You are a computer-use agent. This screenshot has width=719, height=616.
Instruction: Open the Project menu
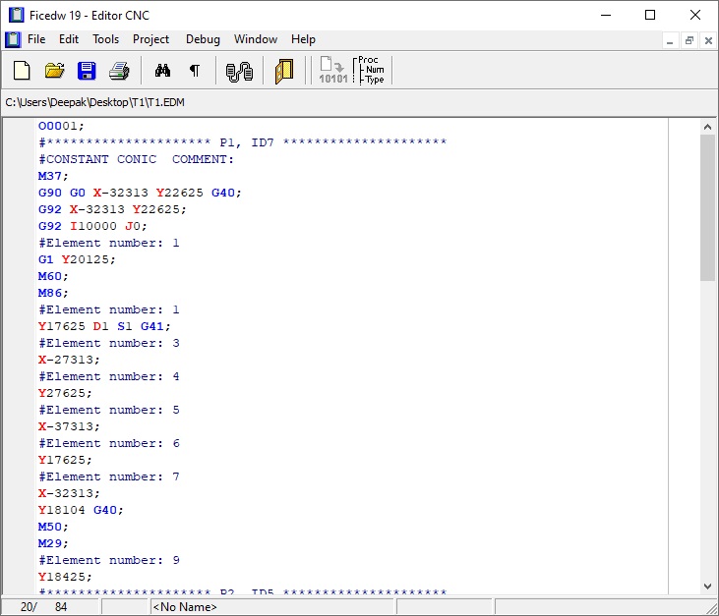(150, 39)
